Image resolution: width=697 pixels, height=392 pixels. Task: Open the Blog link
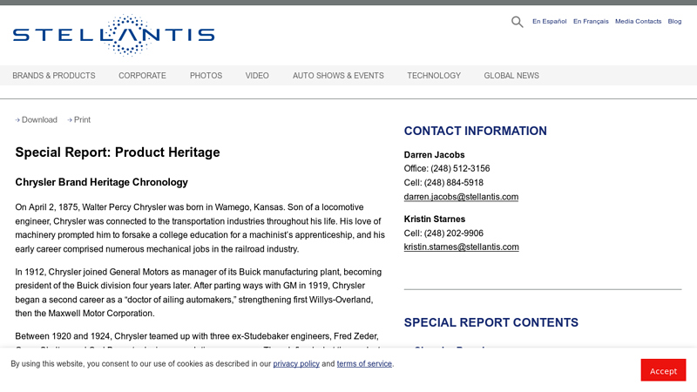click(x=674, y=21)
